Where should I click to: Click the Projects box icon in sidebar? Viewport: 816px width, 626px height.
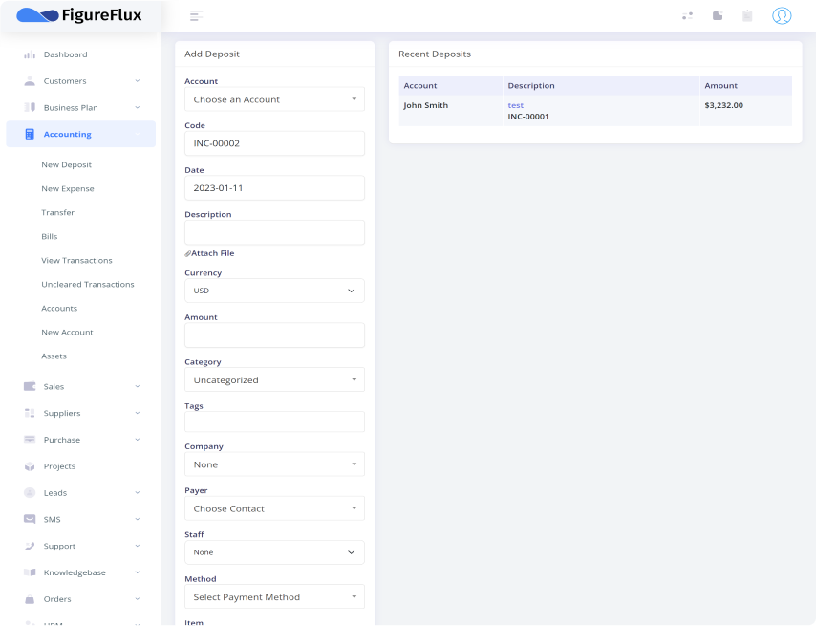[30, 466]
